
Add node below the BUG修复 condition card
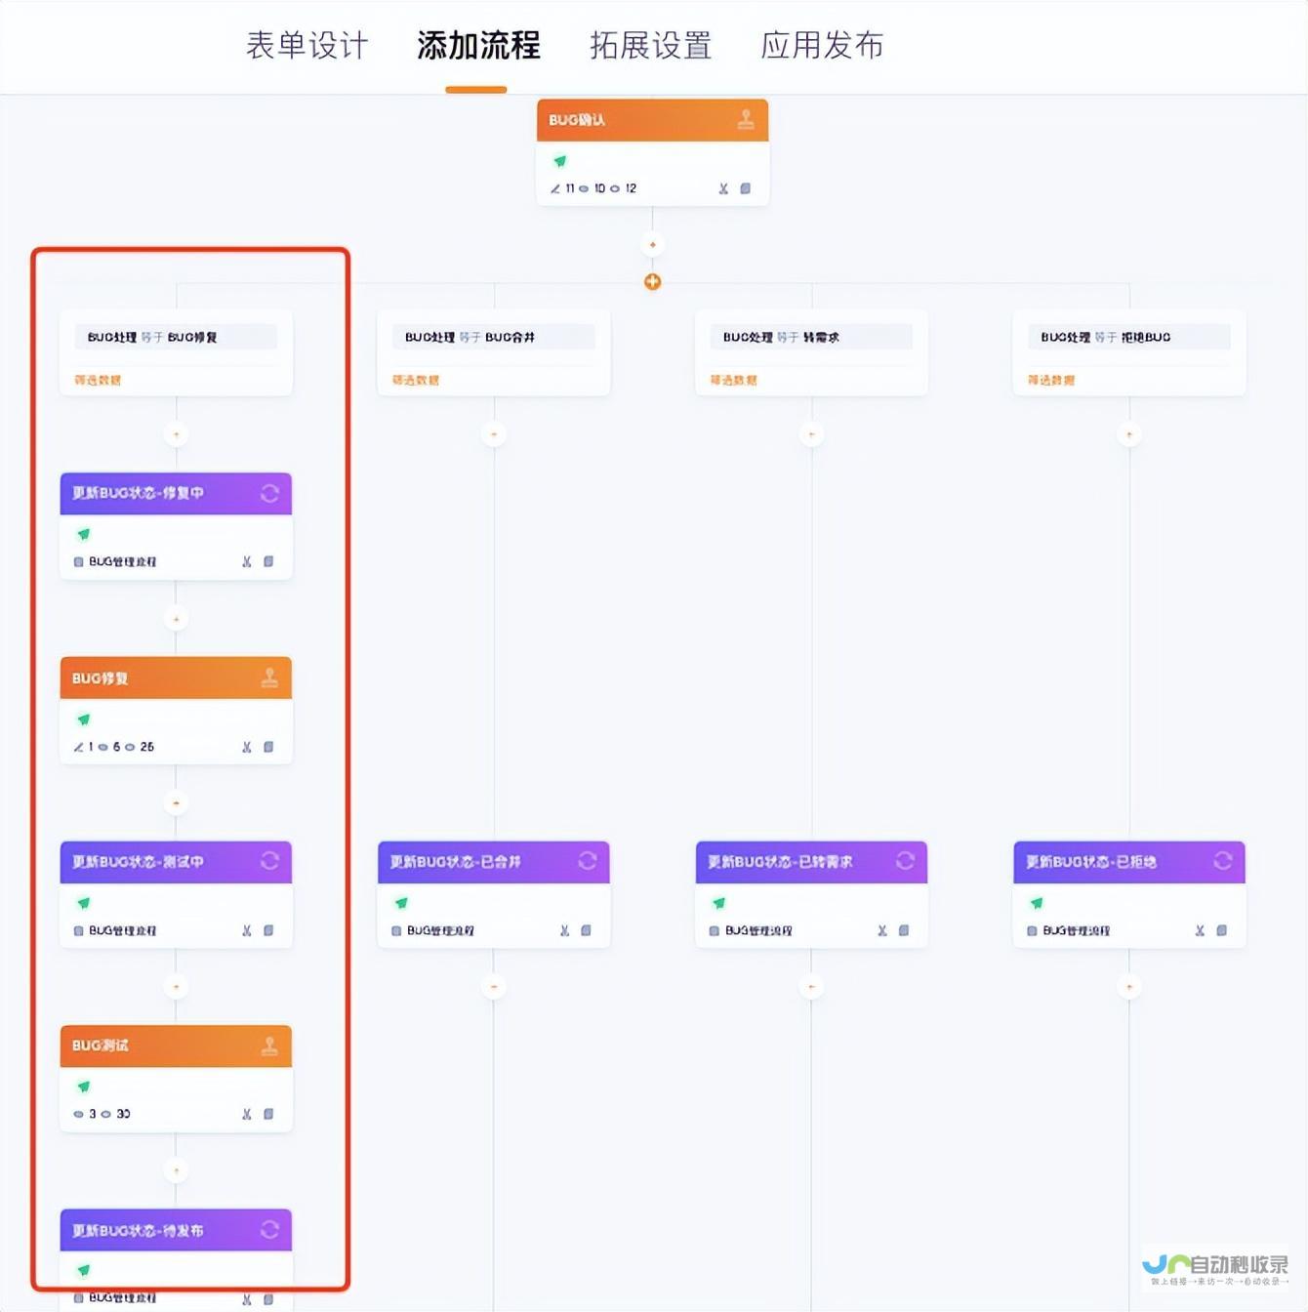(176, 434)
